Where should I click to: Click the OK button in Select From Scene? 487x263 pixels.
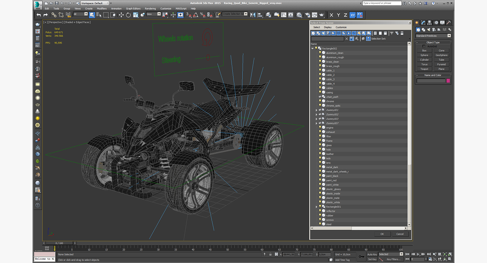coord(382,234)
